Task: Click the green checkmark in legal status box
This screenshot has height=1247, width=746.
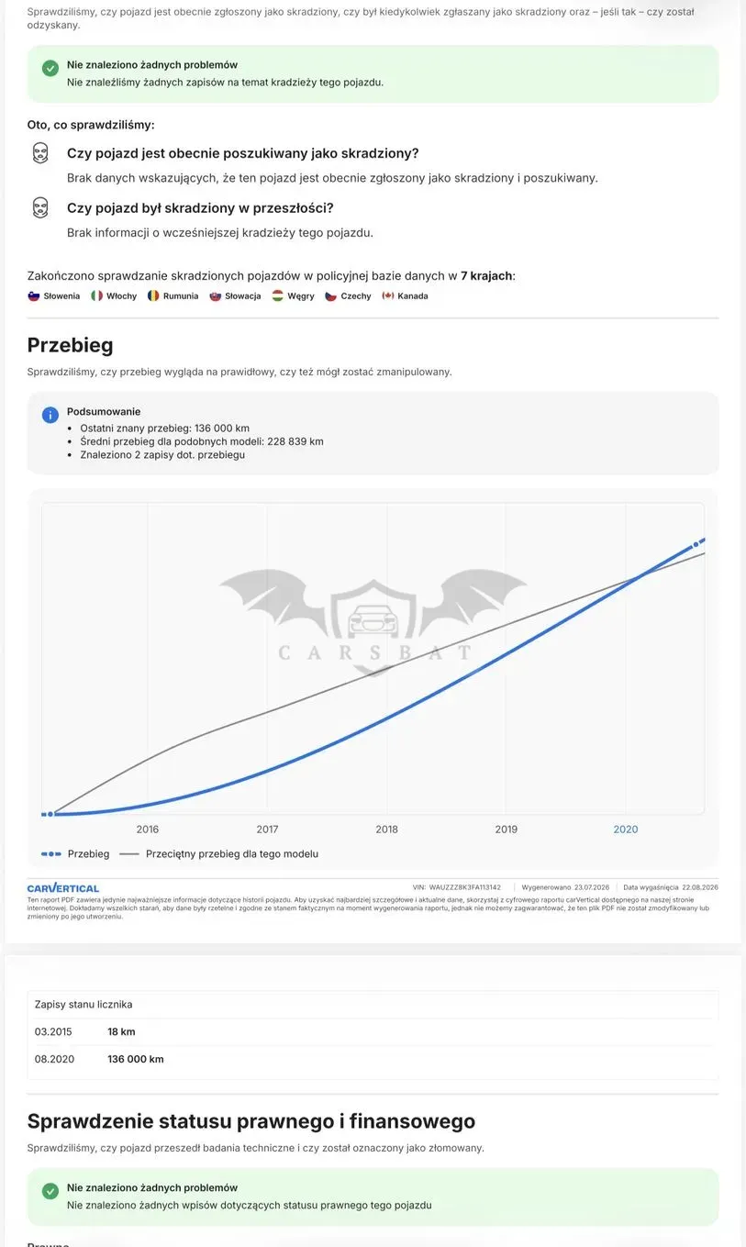Action: [50, 1191]
